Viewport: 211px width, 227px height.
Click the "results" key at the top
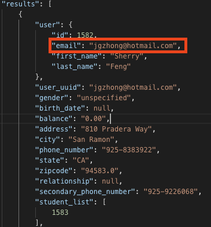point(21,4)
